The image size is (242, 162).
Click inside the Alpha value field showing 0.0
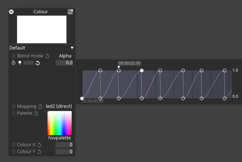[64, 63]
